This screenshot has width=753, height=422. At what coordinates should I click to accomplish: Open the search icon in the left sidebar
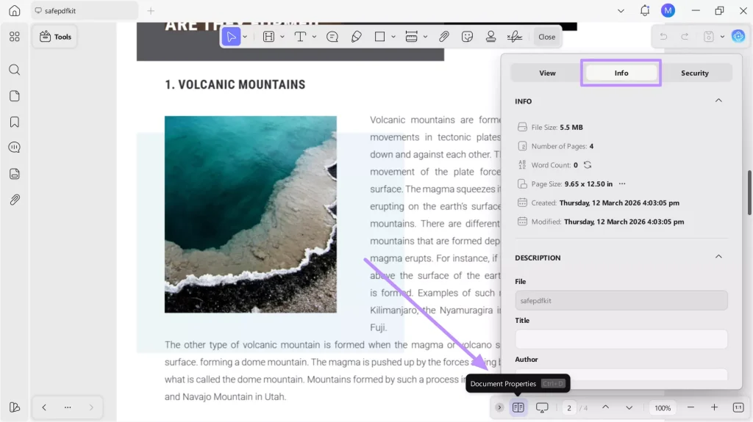(15, 70)
